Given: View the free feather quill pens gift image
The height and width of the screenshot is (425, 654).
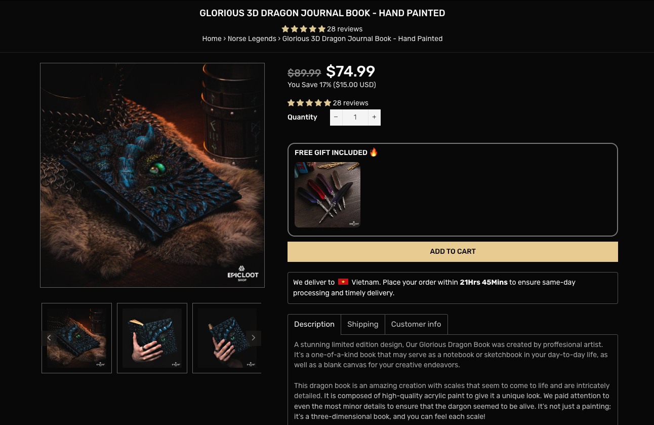Looking at the screenshot, I should [x=328, y=195].
